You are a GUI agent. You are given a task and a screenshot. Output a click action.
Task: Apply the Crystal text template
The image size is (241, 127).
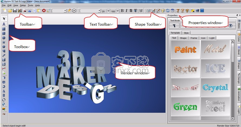pyautogui.click(x=215, y=88)
